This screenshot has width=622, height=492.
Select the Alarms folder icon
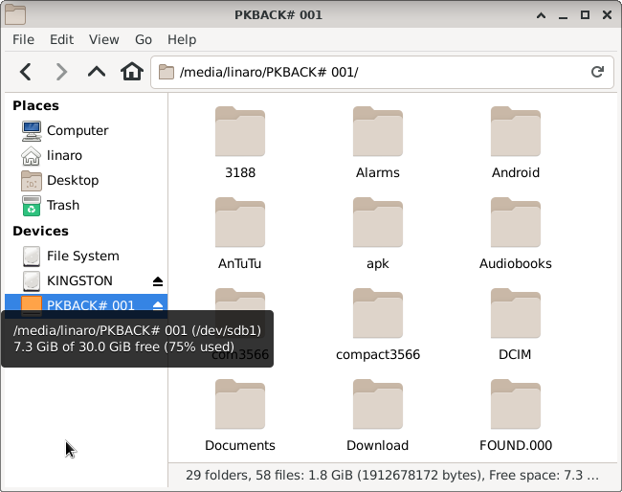pos(378,131)
